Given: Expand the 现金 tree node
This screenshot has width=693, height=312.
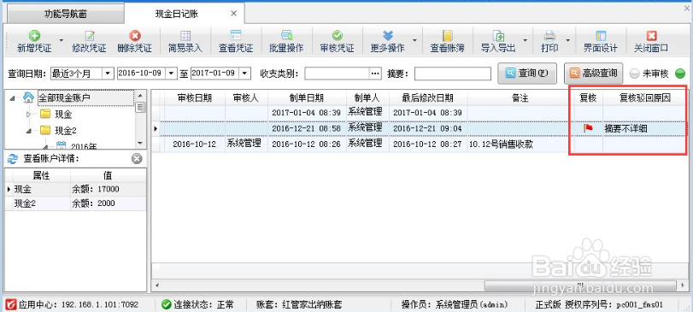Looking at the screenshot, I should (28, 115).
